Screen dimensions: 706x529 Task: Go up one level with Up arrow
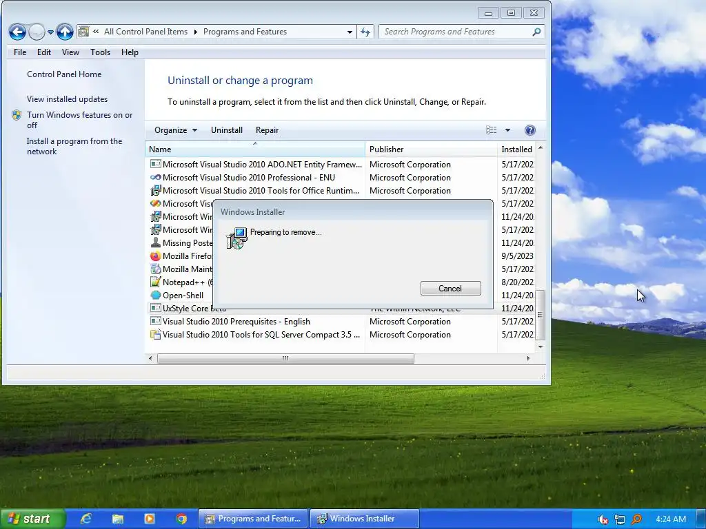tap(65, 32)
